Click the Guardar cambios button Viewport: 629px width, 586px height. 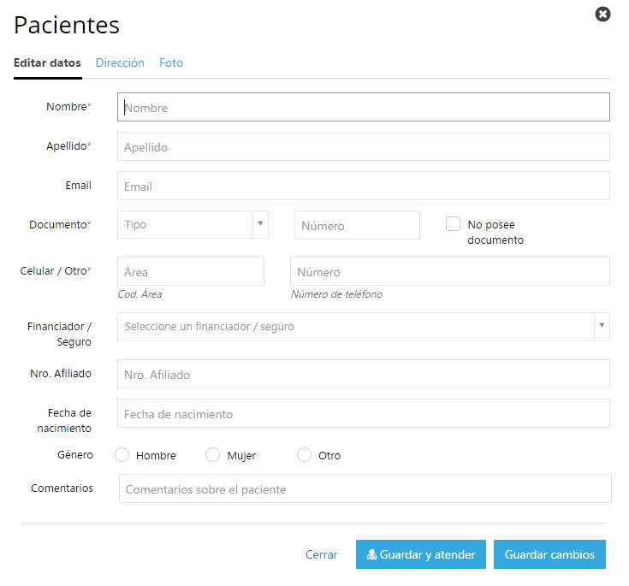[549, 554]
